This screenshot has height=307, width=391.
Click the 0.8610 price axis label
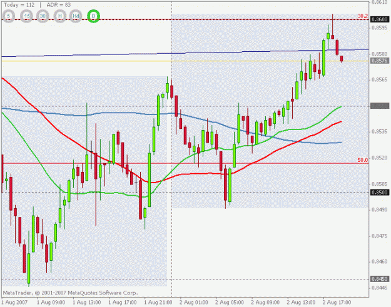(x=380, y=3)
